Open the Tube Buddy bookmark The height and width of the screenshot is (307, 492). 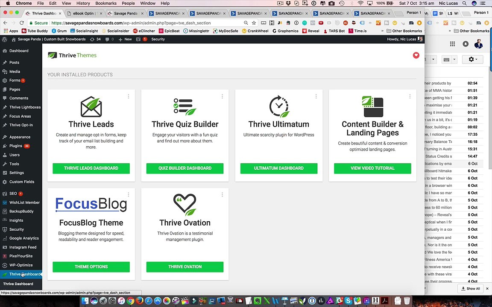coord(35,31)
